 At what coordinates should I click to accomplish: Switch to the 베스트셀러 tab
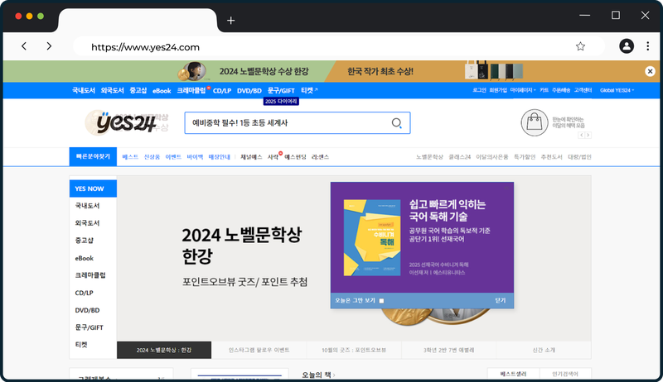(513, 374)
